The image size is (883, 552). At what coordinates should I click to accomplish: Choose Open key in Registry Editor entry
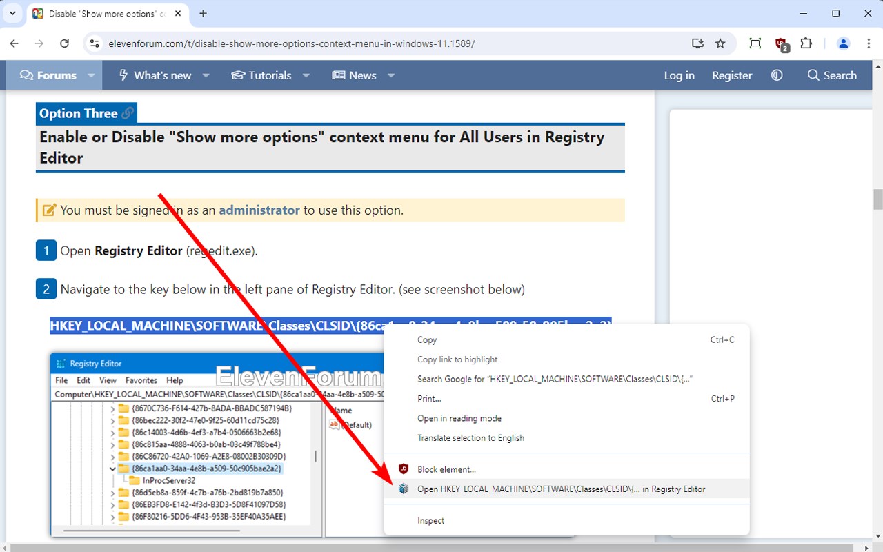tap(566, 489)
